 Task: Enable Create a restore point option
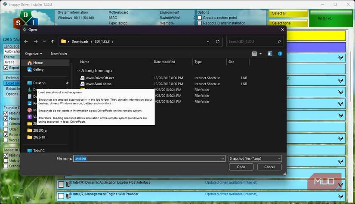pos(200,18)
